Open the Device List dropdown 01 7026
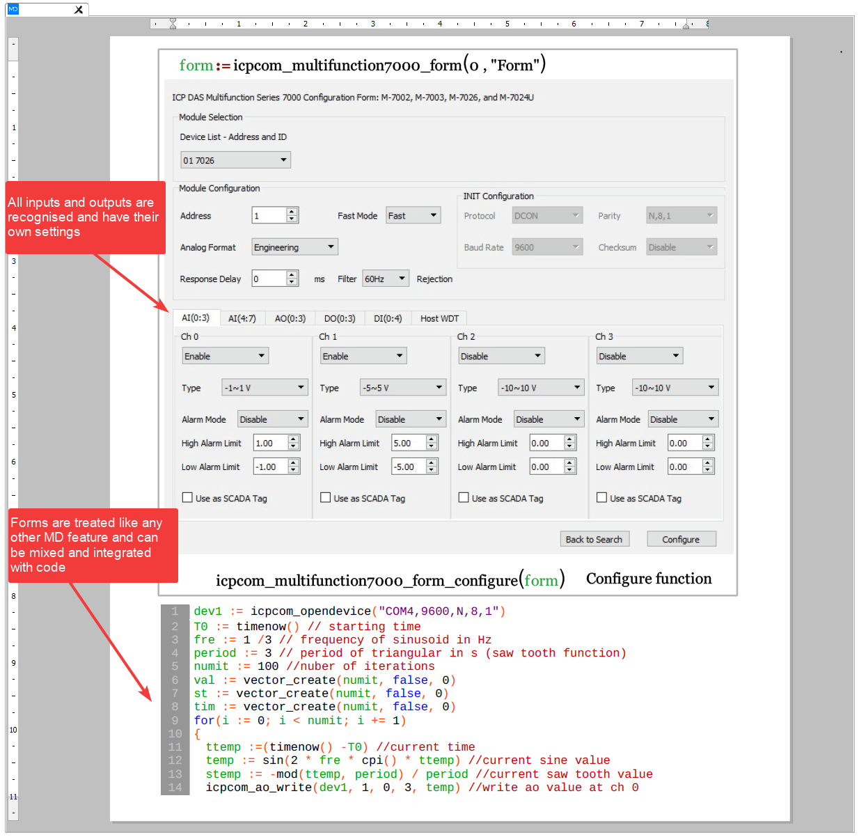 click(235, 160)
